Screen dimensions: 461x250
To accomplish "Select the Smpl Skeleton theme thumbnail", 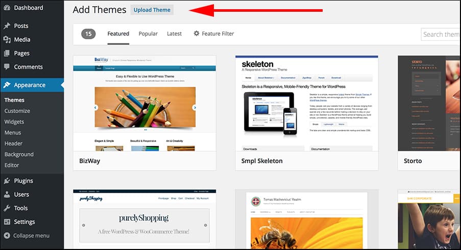I will [x=307, y=103].
